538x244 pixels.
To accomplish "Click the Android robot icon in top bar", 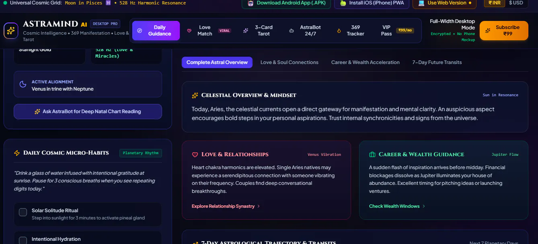I will tap(251, 3).
